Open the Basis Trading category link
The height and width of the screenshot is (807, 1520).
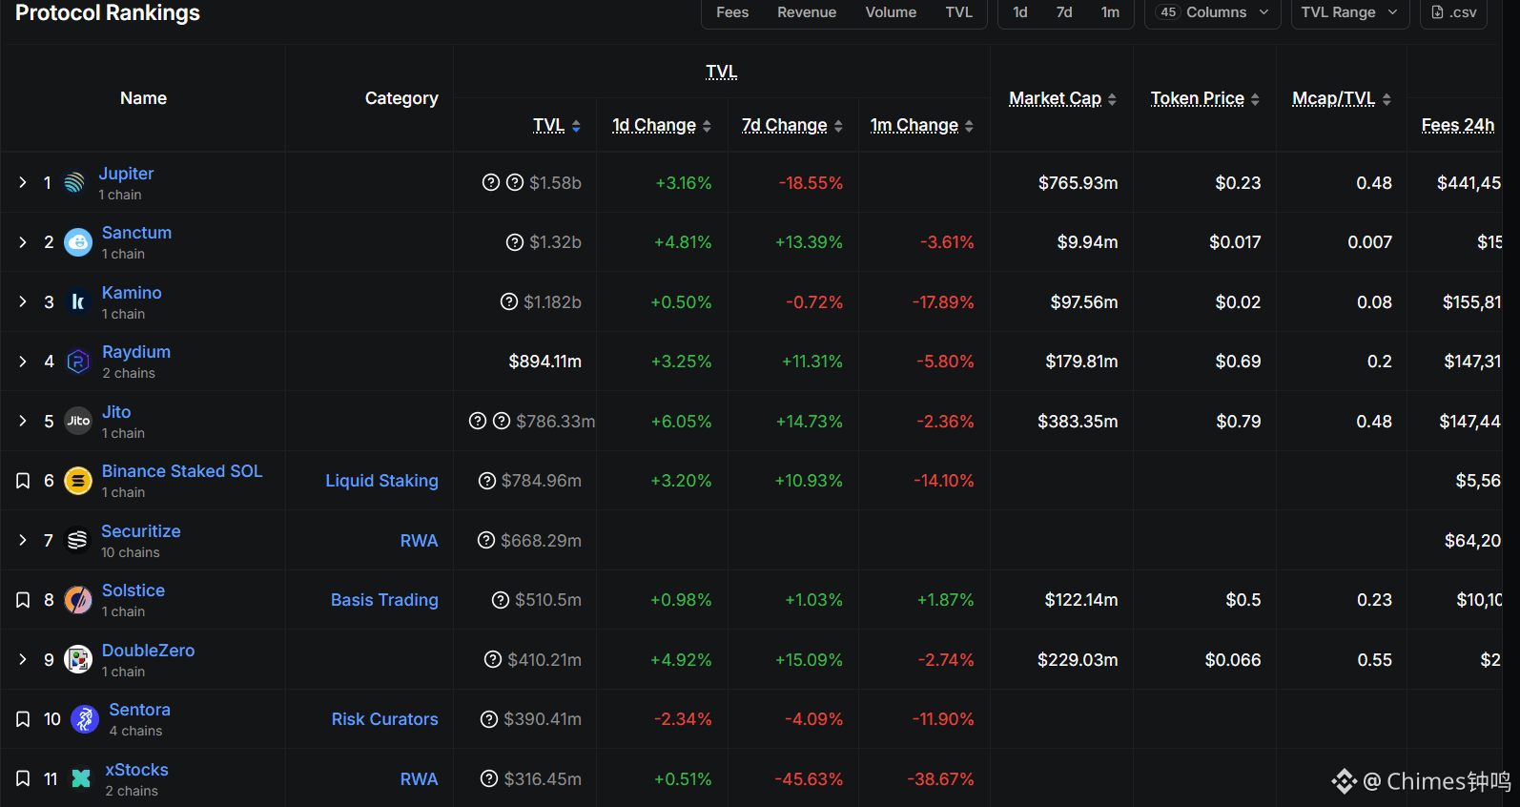[384, 600]
